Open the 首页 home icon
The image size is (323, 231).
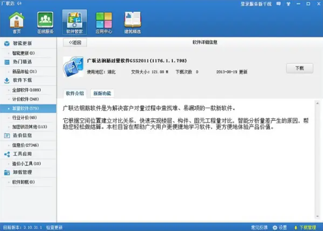16,22
